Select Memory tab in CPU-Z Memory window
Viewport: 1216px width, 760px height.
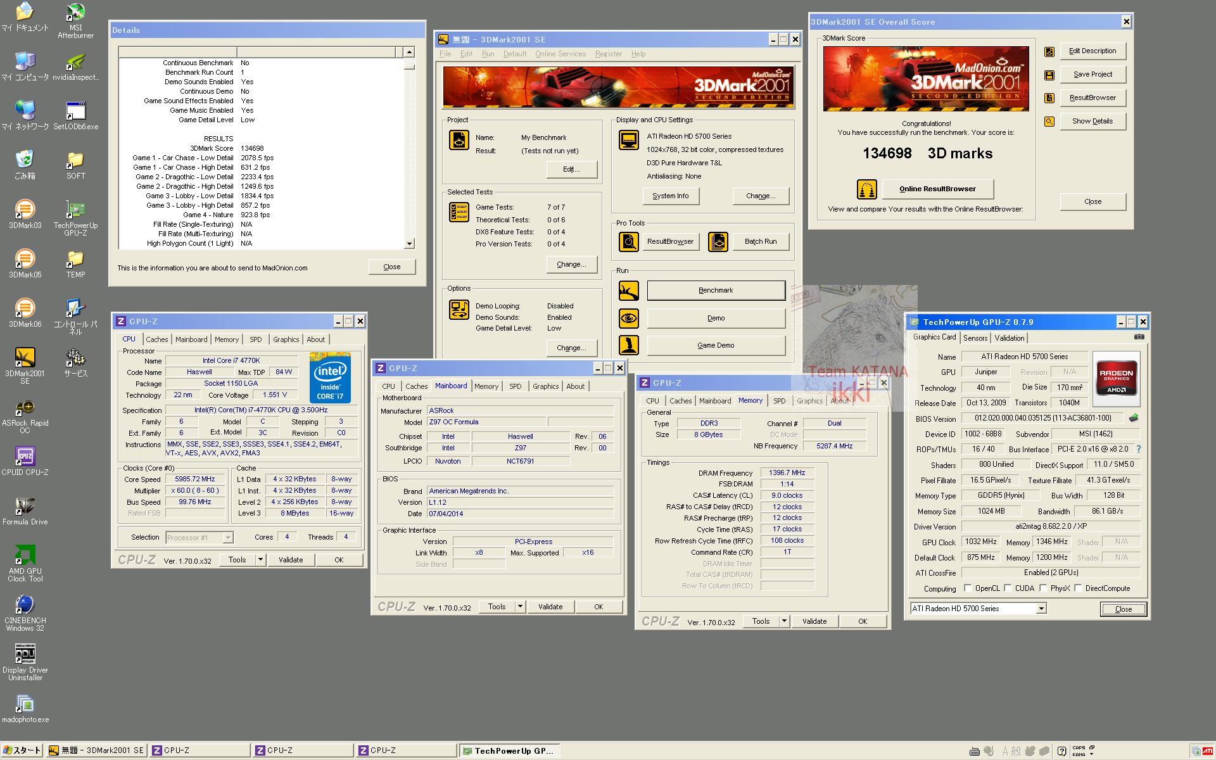click(750, 400)
